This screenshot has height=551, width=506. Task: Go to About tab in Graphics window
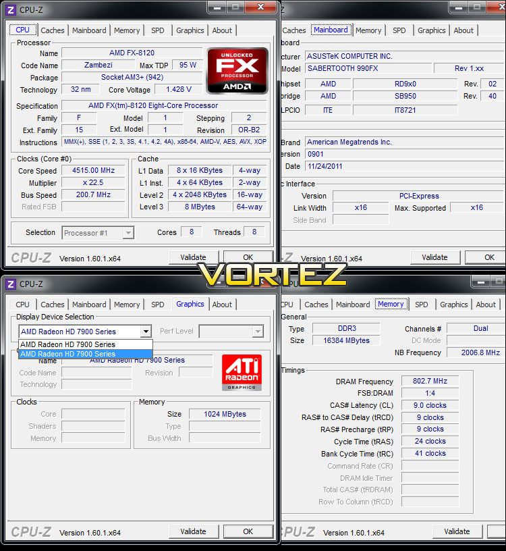click(222, 305)
